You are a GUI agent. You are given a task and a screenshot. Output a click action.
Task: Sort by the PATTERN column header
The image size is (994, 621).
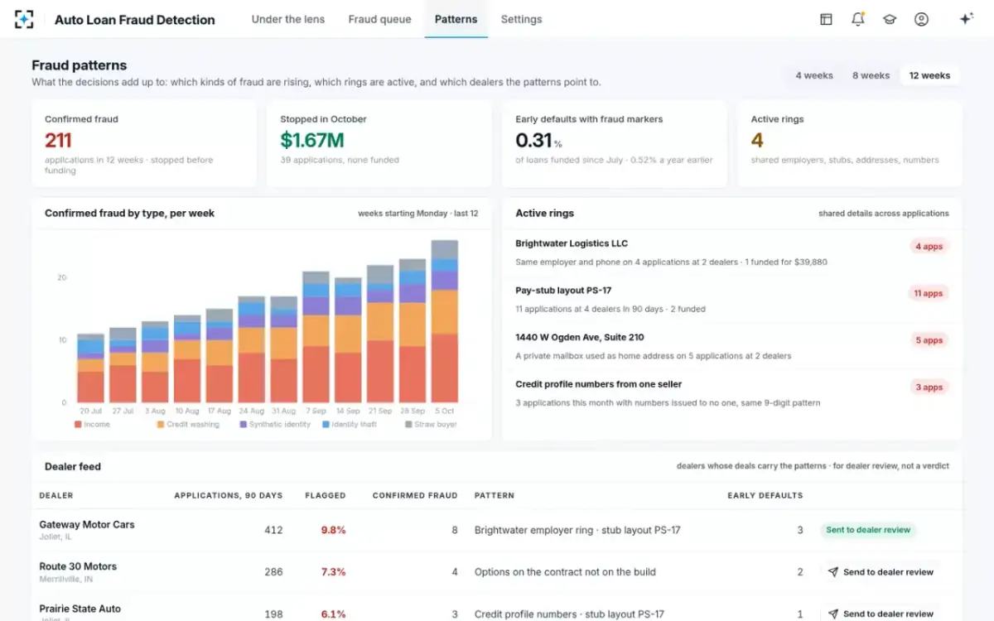coord(495,495)
